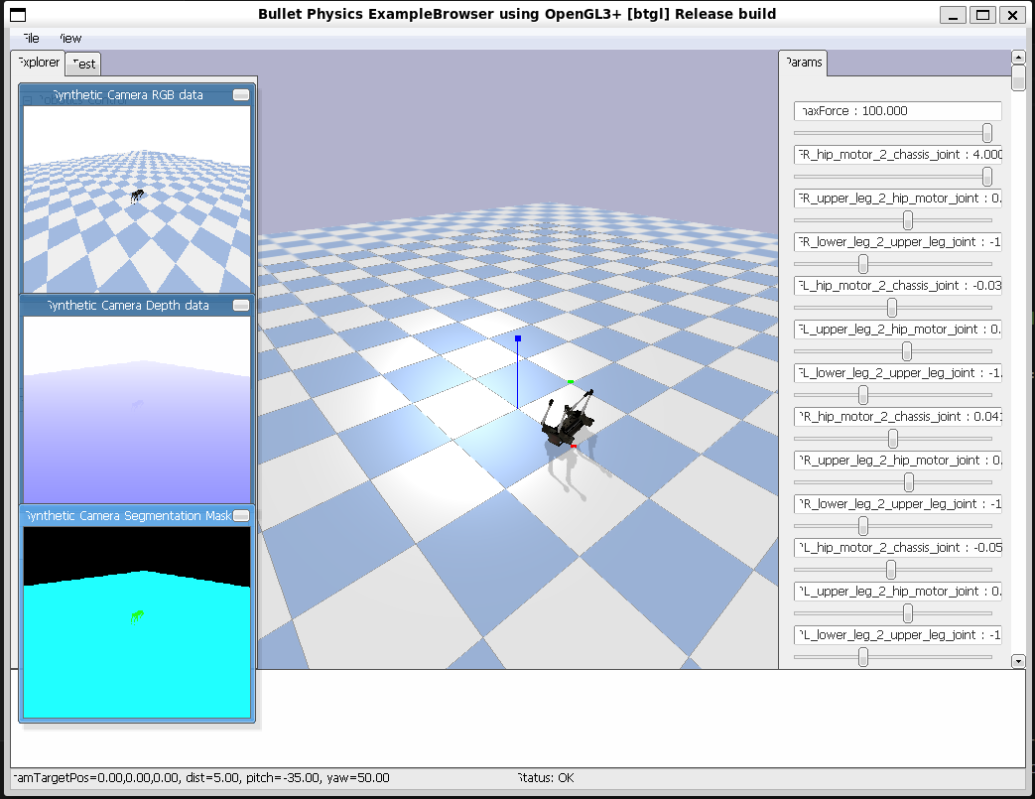Maximize the Bullet Physics ExampleBrowser window

[x=982, y=15]
